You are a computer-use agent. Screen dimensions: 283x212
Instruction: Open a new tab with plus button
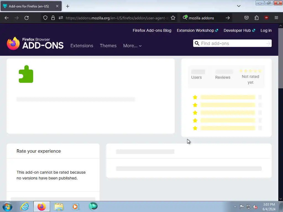[x=67, y=6]
